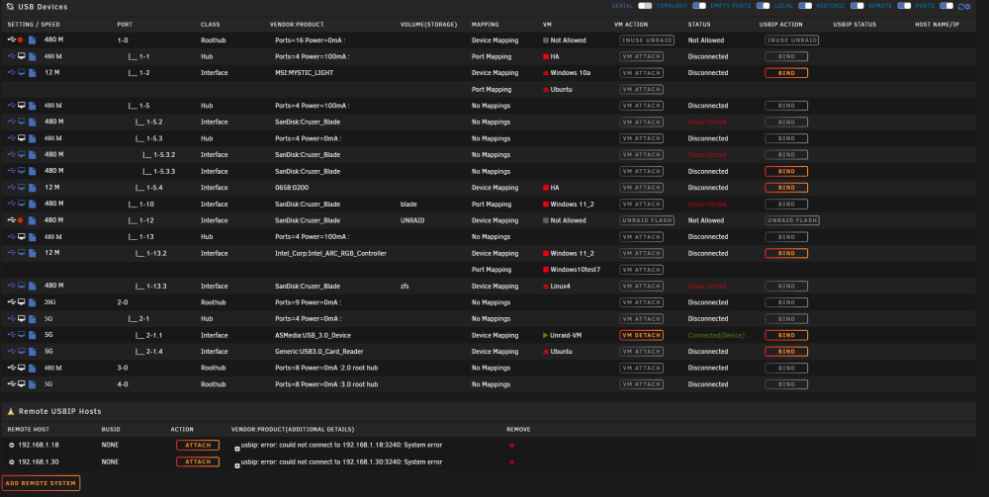This screenshot has width=989, height=497.
Task: Click the USB icon on port 1-5.3.2 row
Action: tap(11, 154)
